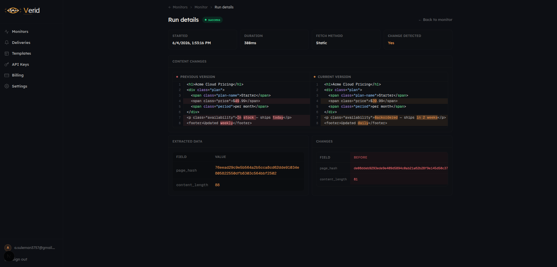Go to Monitors via breadcrumb link

(180, 7)
